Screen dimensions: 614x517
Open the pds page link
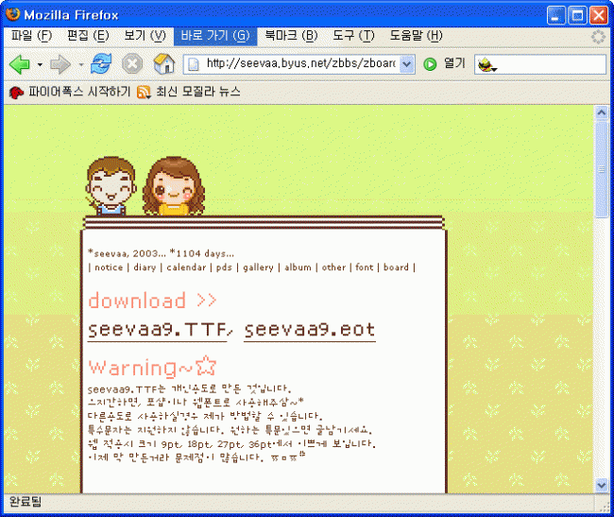(224, 267)
